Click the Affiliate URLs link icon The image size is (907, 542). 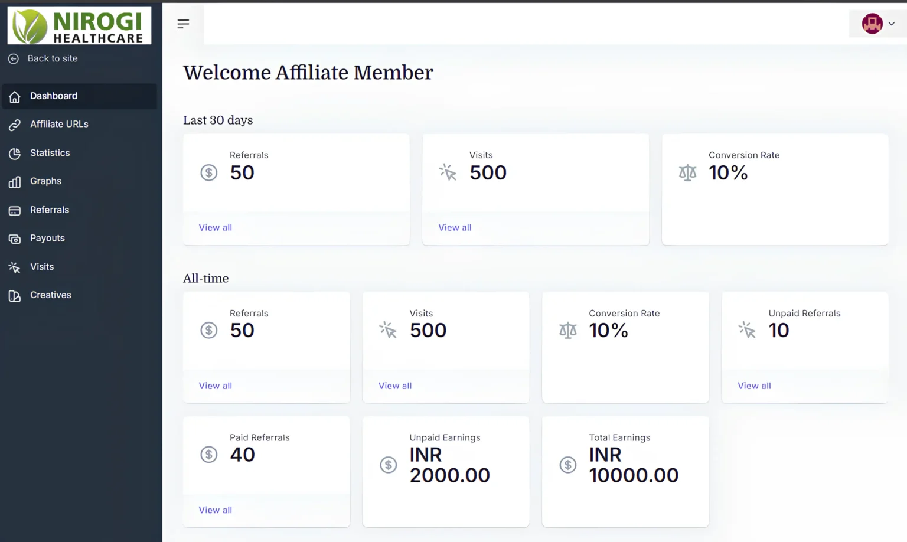(15, 125)
